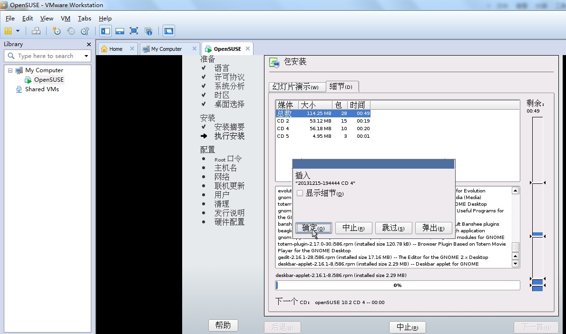Click the Root 口令 step in the installer sidebar
Image resolution: width=566 pixels, height=334 pixels.
pos(228,159)
